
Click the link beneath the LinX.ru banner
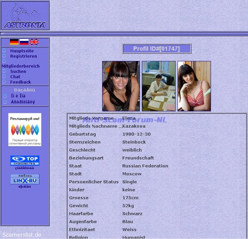tap(25, 187)
